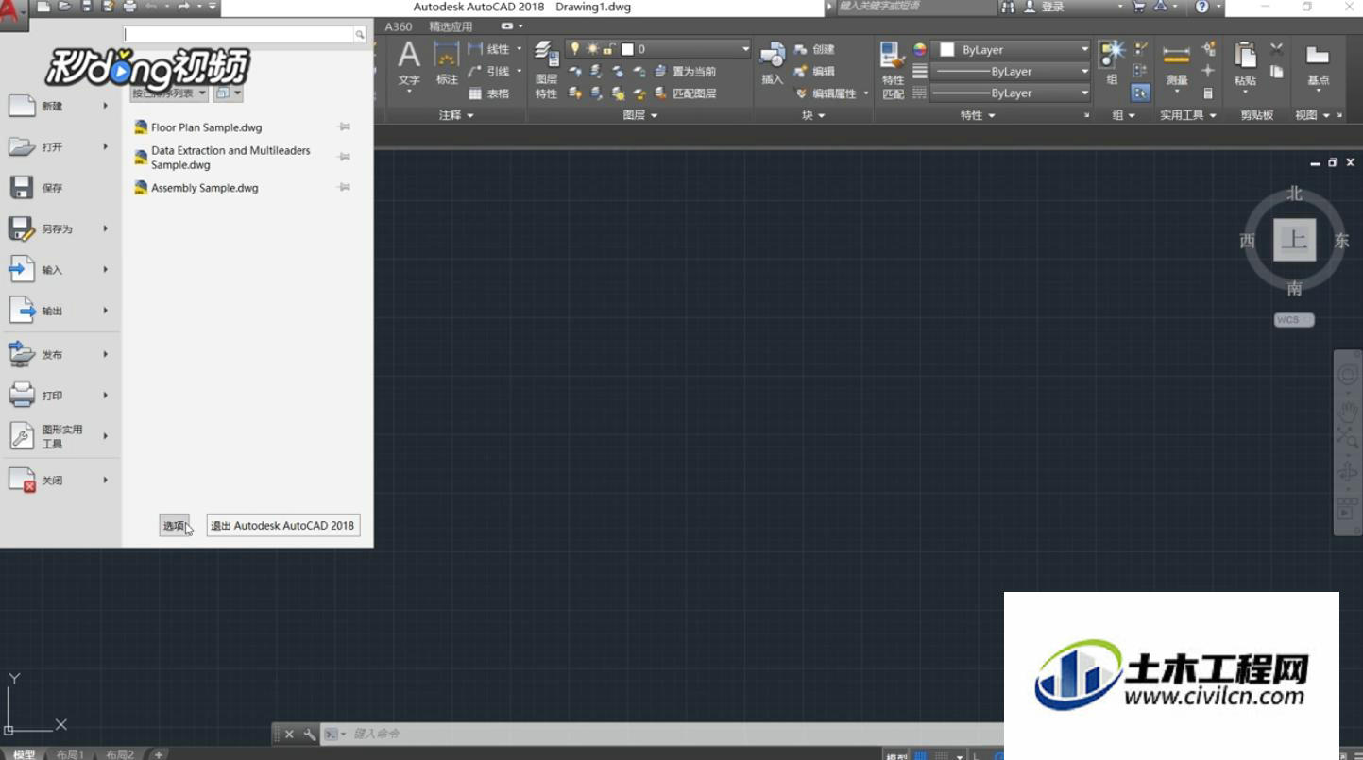Click the New file icon in quick access toolbar

pos(43,7)
